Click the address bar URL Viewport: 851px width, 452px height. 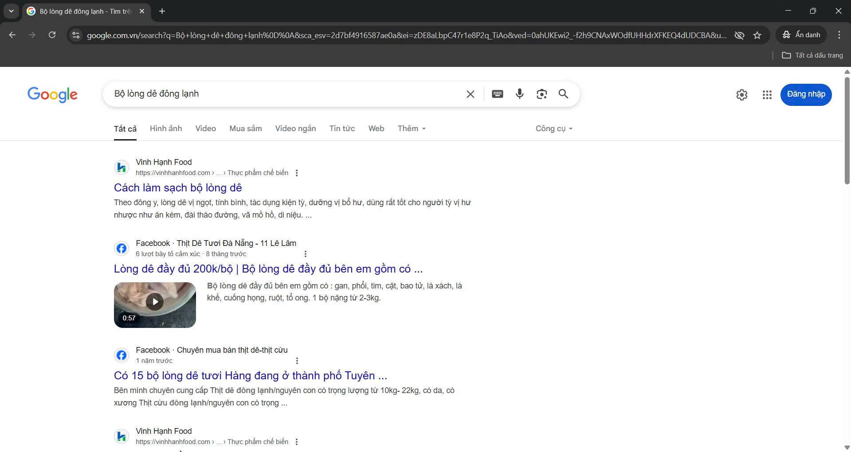point(407,35)
